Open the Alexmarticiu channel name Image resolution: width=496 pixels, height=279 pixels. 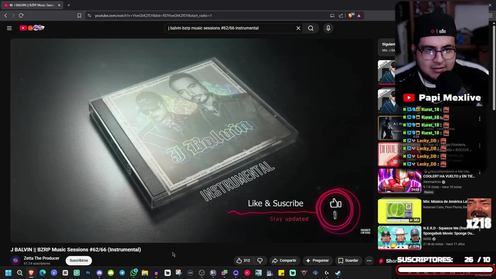[432, 182]
